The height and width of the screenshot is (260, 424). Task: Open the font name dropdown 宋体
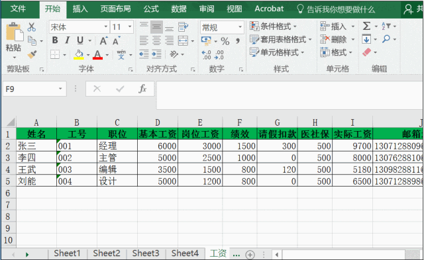[106, 26]
